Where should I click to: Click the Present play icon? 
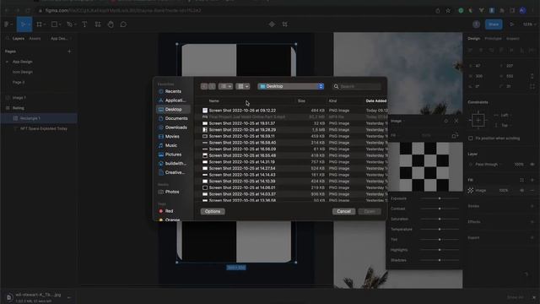tap(512, 24)
